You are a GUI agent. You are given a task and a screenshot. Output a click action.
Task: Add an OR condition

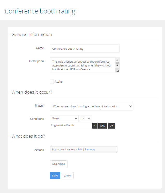tap(111, 125)
